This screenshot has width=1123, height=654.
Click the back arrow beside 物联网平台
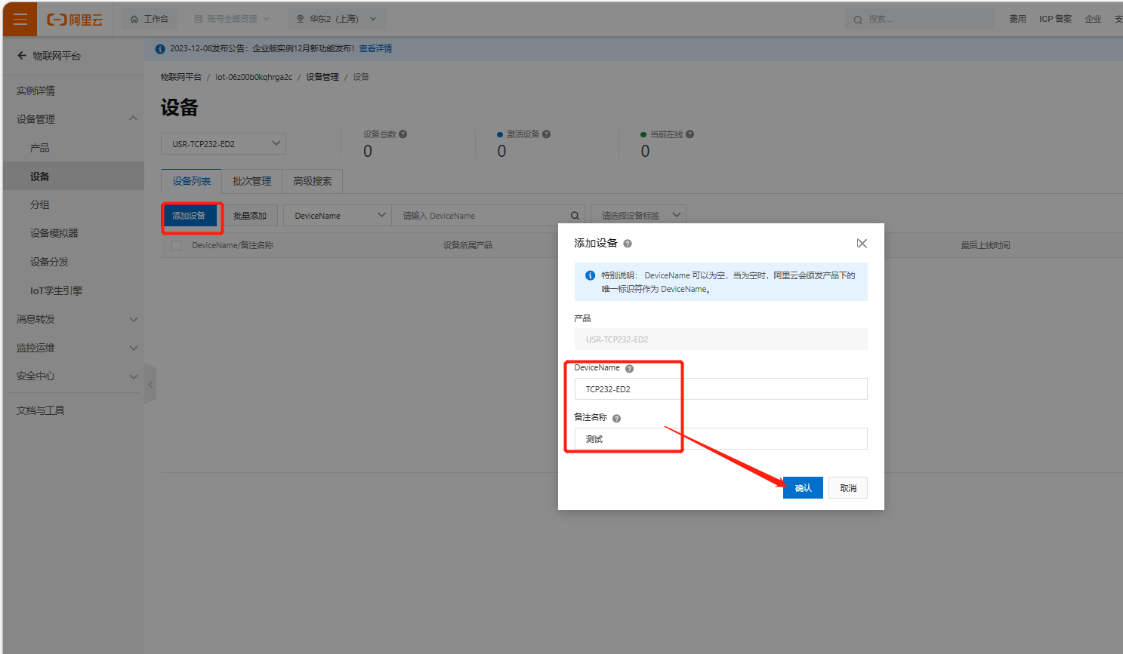[x=22, y=56]
